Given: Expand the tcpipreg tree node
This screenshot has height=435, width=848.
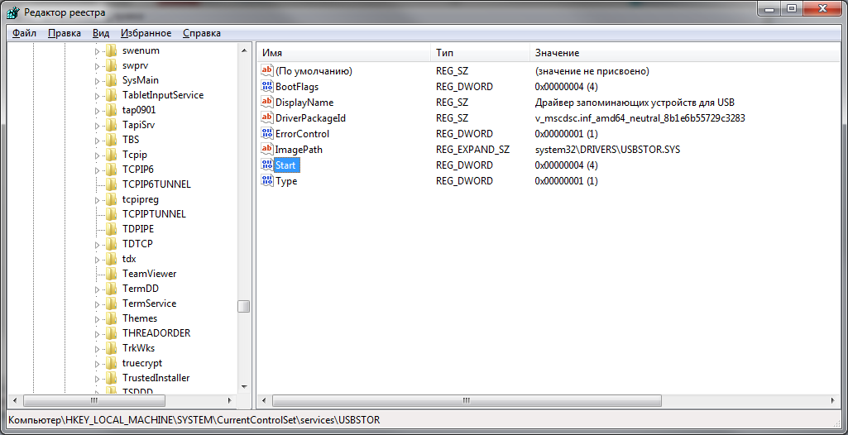Looking at the screenshot, I should point(98,200).
